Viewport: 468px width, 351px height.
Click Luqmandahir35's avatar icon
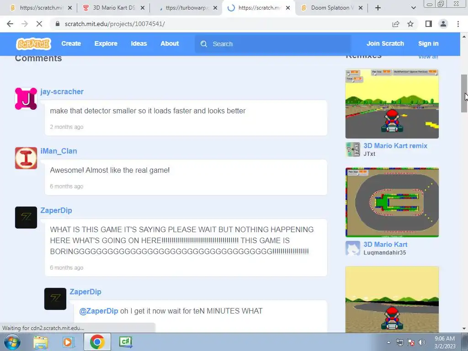tap(353, 248)
